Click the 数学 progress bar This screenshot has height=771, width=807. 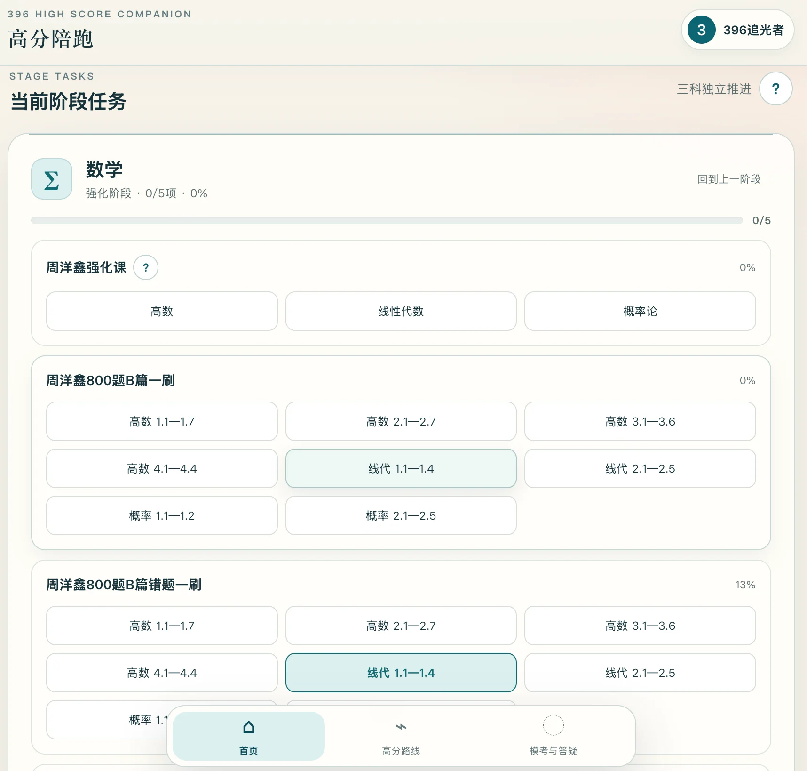tap(387, 220)
